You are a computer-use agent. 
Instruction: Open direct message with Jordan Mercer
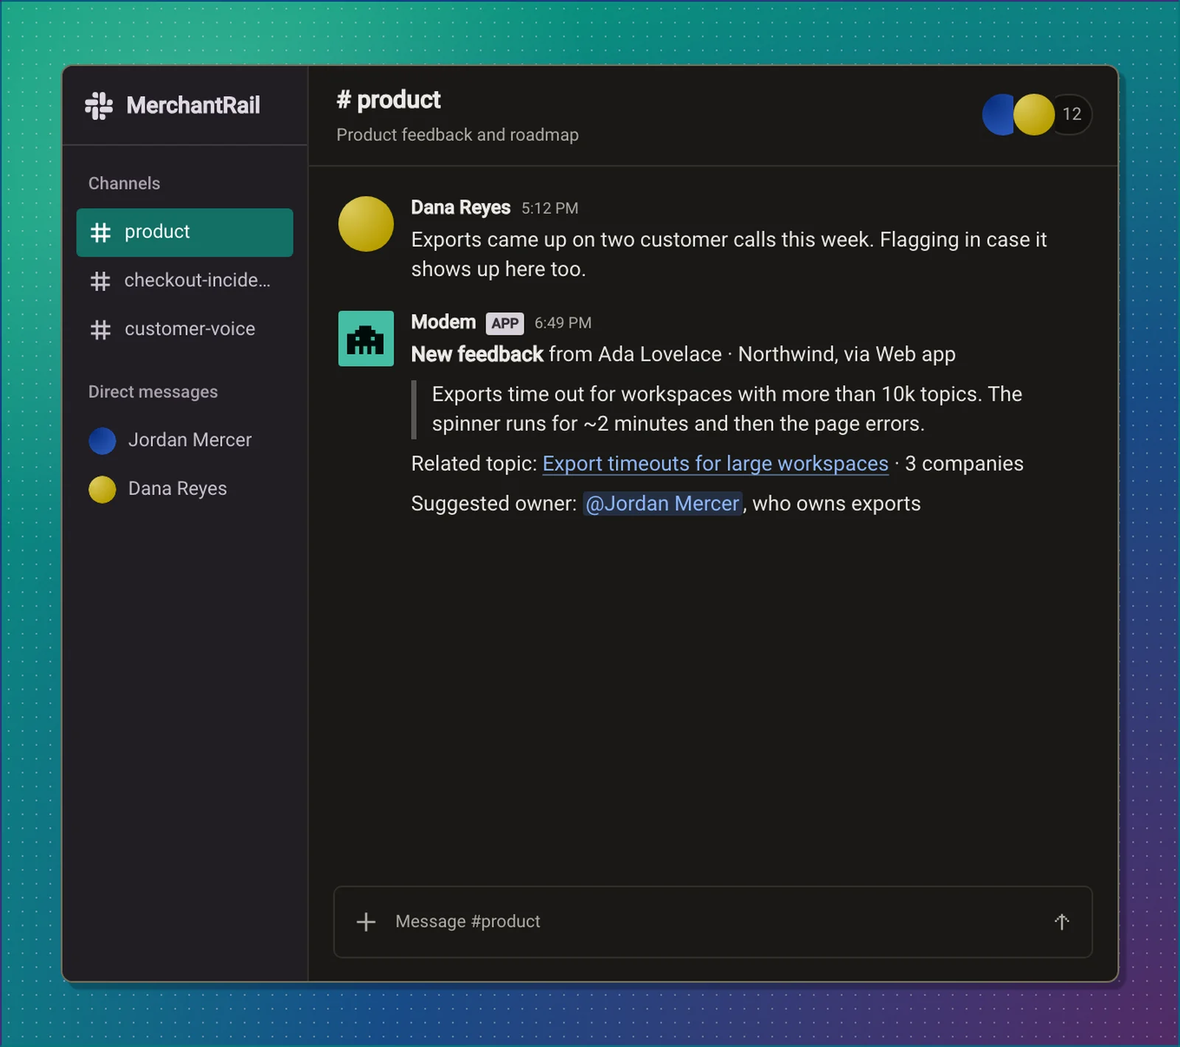pyautogui.click(x=184, y=440)
